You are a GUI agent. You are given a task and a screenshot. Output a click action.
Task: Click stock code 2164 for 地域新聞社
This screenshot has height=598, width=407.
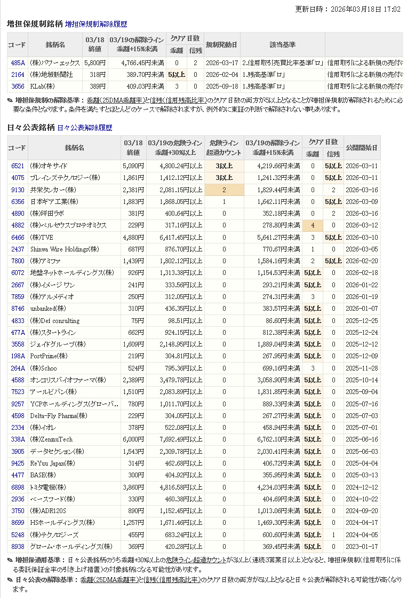pos(18,74)
